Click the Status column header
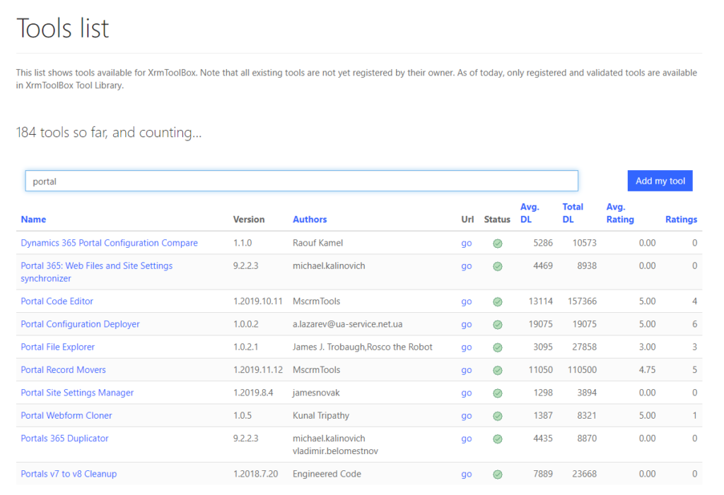The width and height of the screenshot is (724, 495). pyautogui.click(x=497, y=219)
